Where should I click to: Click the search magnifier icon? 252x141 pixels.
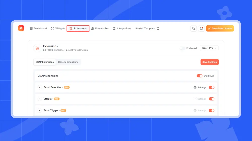click(193, 29)
